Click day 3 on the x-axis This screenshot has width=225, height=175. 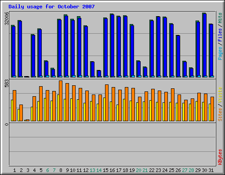tap(28, 170)
